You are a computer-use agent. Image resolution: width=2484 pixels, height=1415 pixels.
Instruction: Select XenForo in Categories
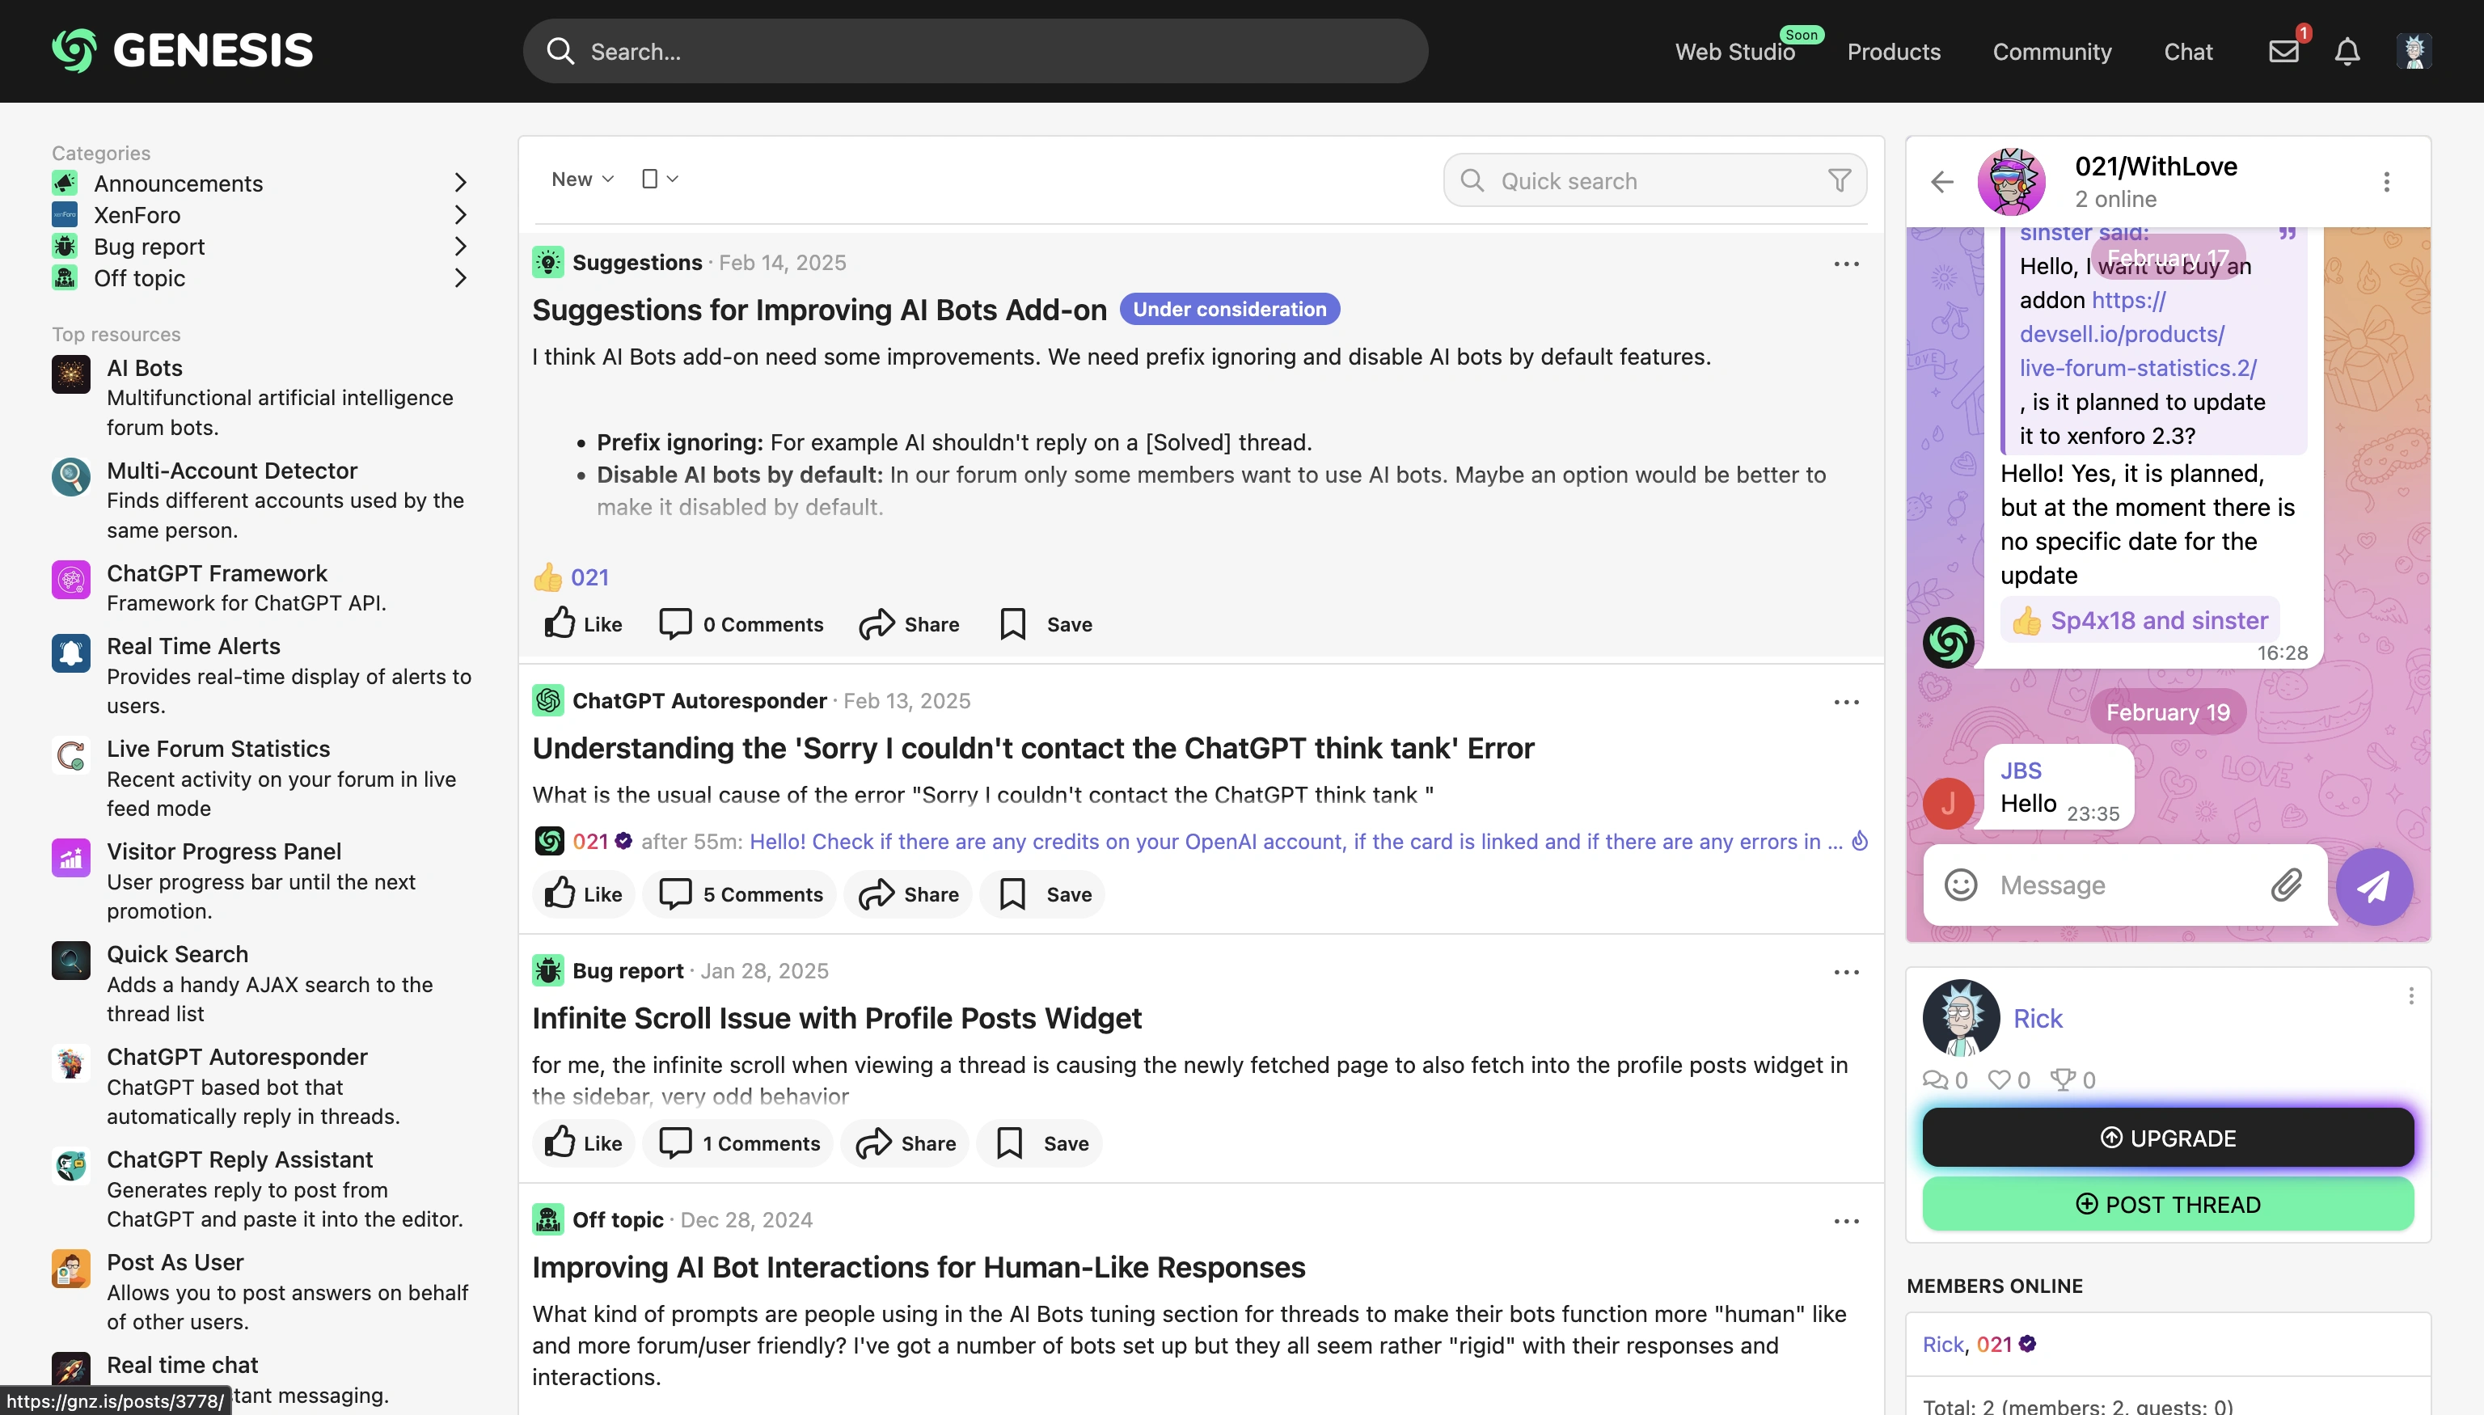coord(137,215)
